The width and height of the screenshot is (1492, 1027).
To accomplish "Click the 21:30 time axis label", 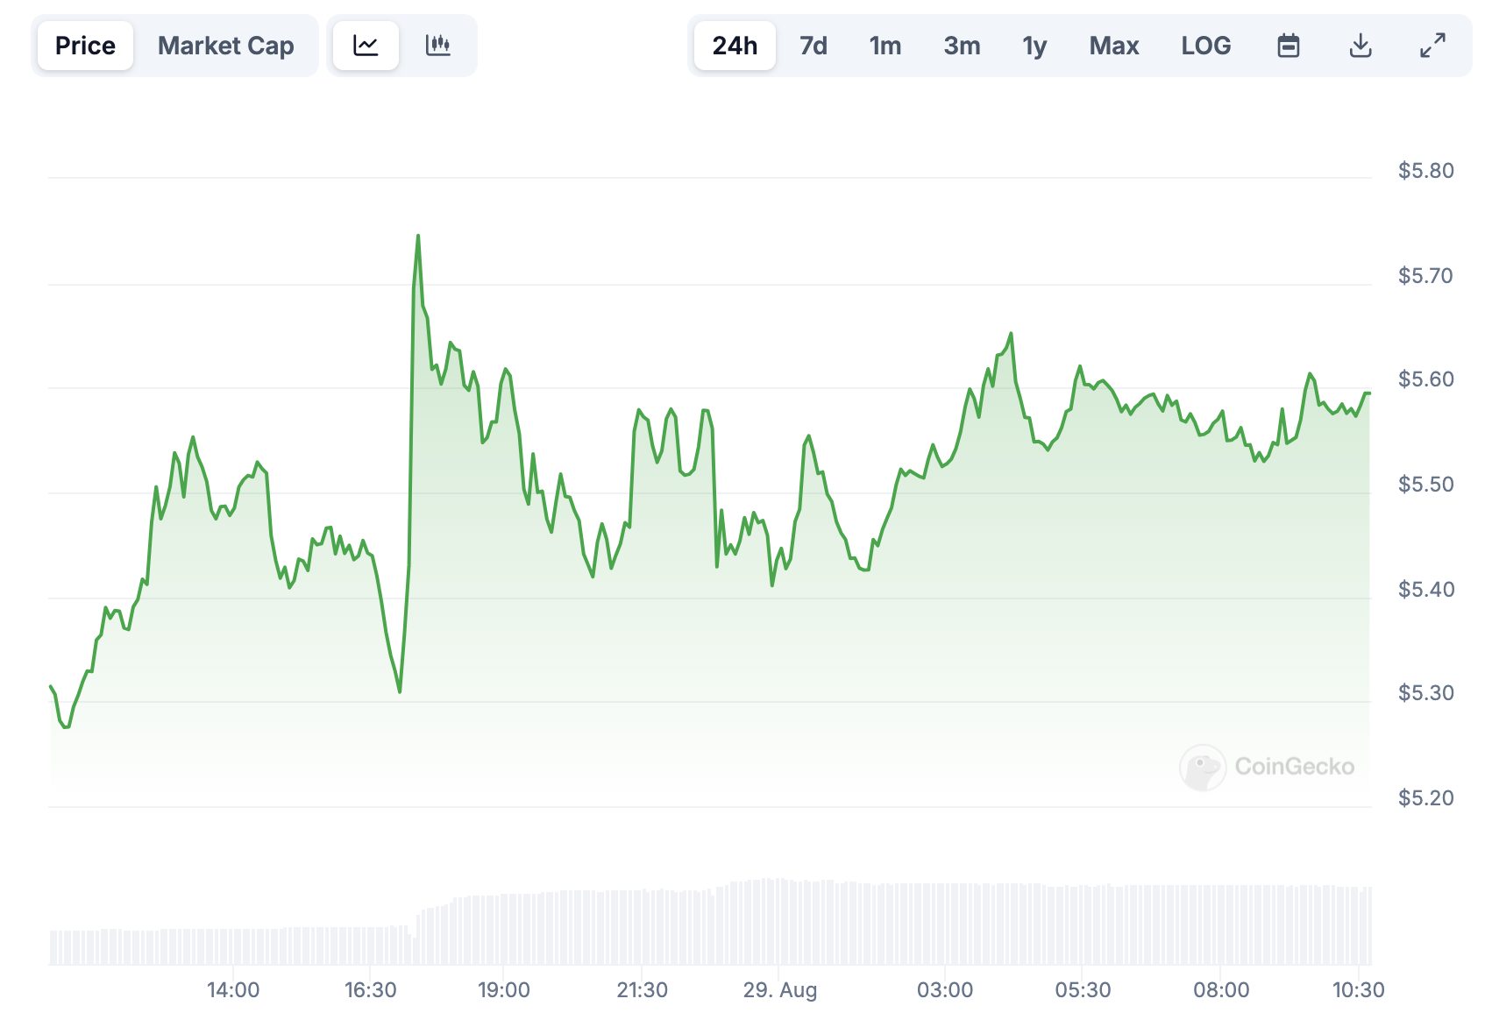I will (x=643, y=990).
